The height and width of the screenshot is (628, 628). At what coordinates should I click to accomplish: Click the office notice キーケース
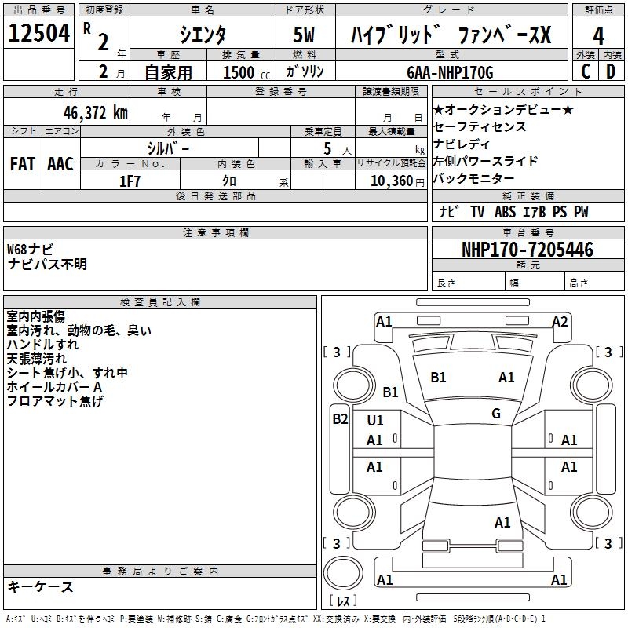40,587
